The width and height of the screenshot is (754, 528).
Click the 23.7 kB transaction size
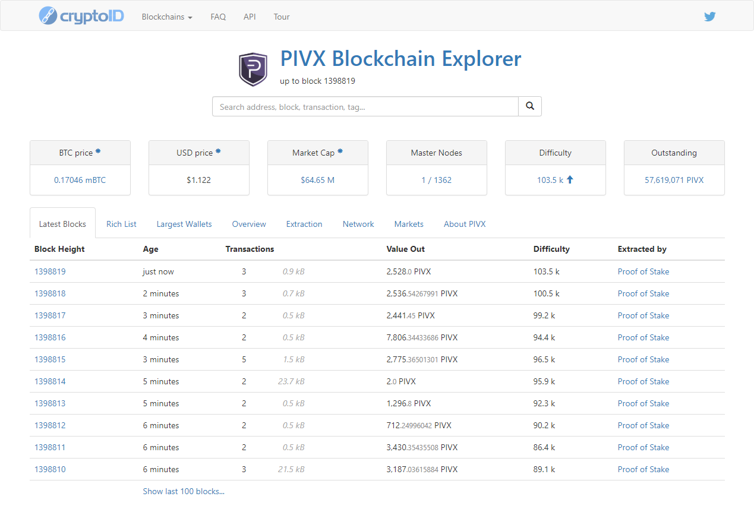(x=291, y=381)
